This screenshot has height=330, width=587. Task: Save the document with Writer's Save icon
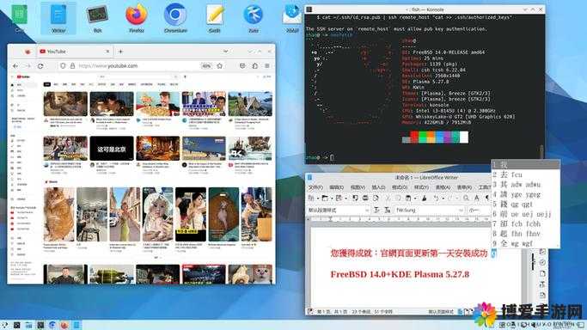coord(339,198)
